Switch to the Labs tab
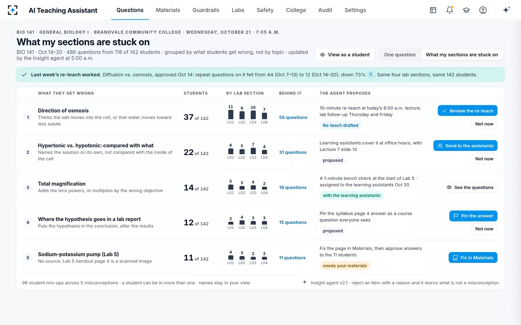Viewport: 521px width, 325px height. point(238,10)
